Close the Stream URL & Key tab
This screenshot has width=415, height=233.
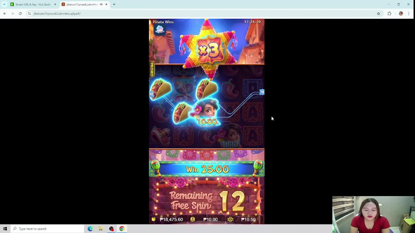click(x=55, y=5)
